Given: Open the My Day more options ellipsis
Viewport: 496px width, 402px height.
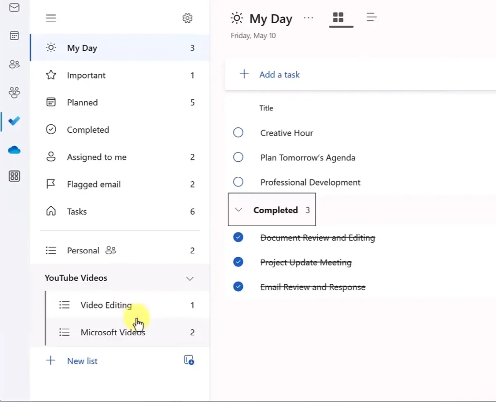Looking at the screenshot, I should coord(309,18).
